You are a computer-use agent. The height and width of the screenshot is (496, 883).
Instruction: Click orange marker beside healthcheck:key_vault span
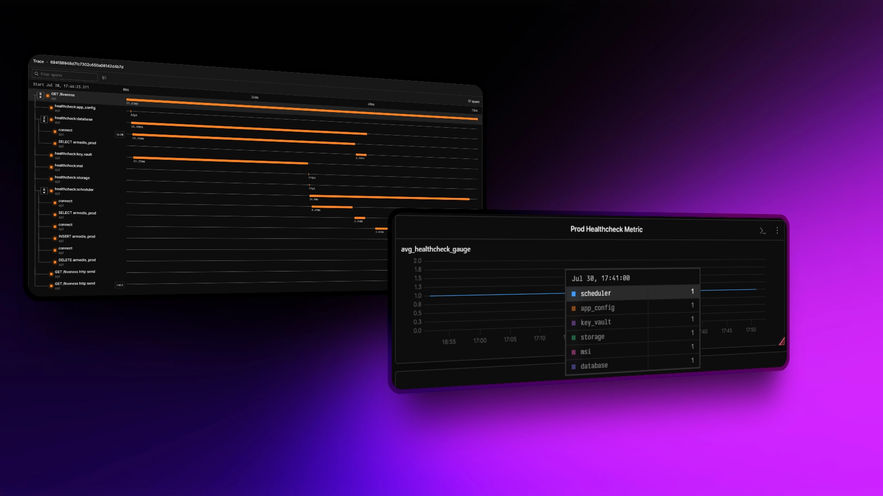[51, 155]
